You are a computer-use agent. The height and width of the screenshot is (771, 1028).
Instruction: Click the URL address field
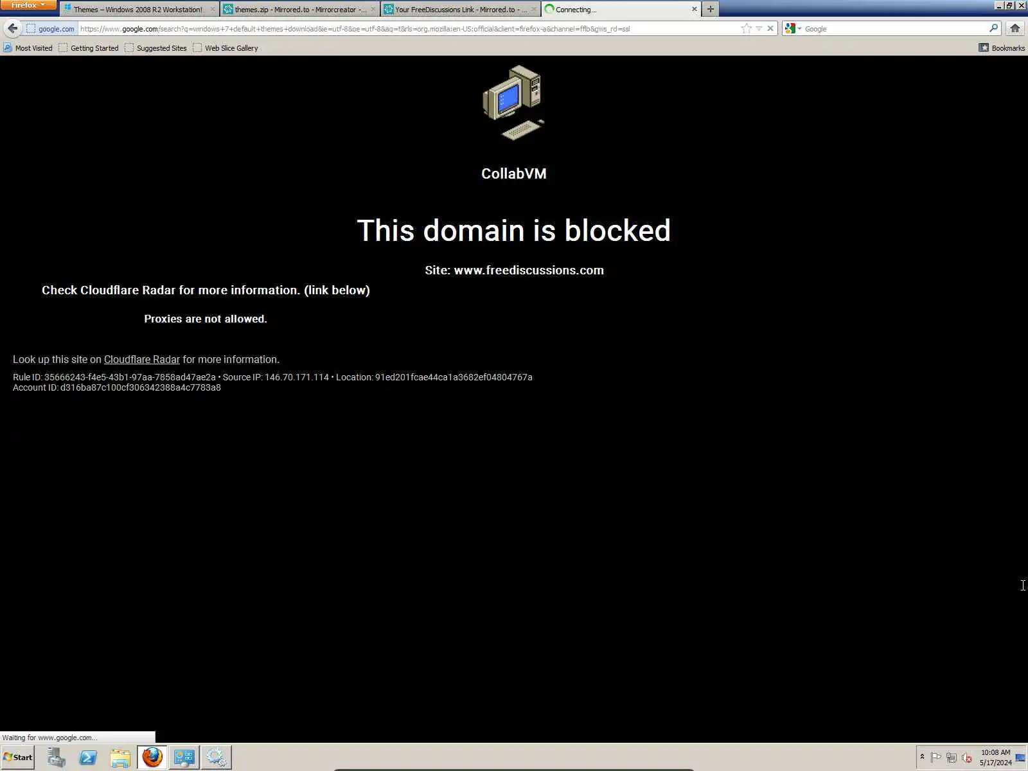click(x=408, y=29)
